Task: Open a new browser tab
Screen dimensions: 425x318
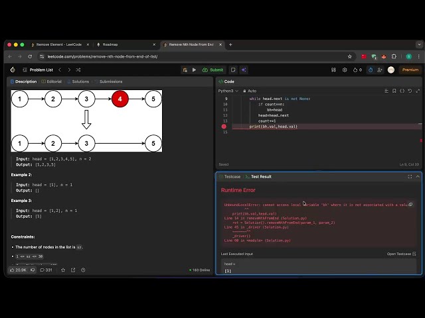Action: pos(230,44)
